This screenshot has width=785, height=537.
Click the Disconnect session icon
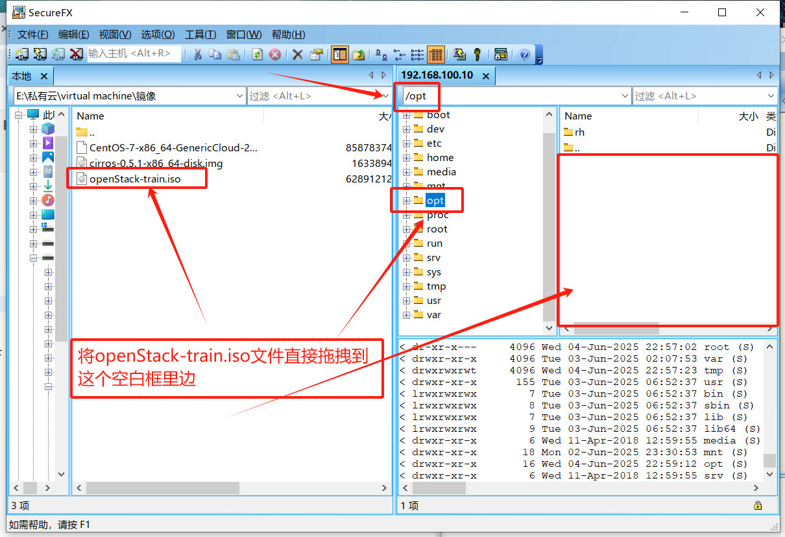76,55
